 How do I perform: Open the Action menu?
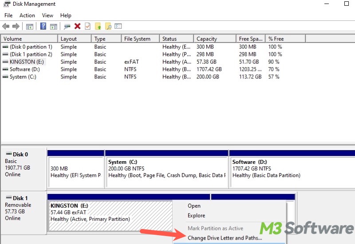click(x=27, y=15)
